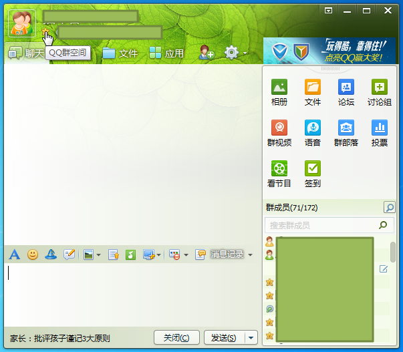
Task: Open the send options arrow beside 发送
Action: click(x=251, y=337)
